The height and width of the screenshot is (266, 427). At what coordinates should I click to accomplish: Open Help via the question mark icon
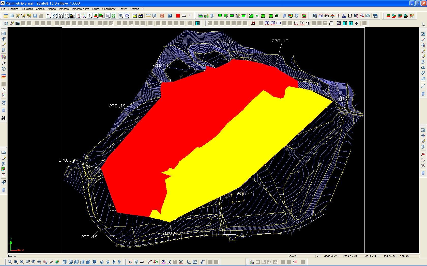(170, 16)
